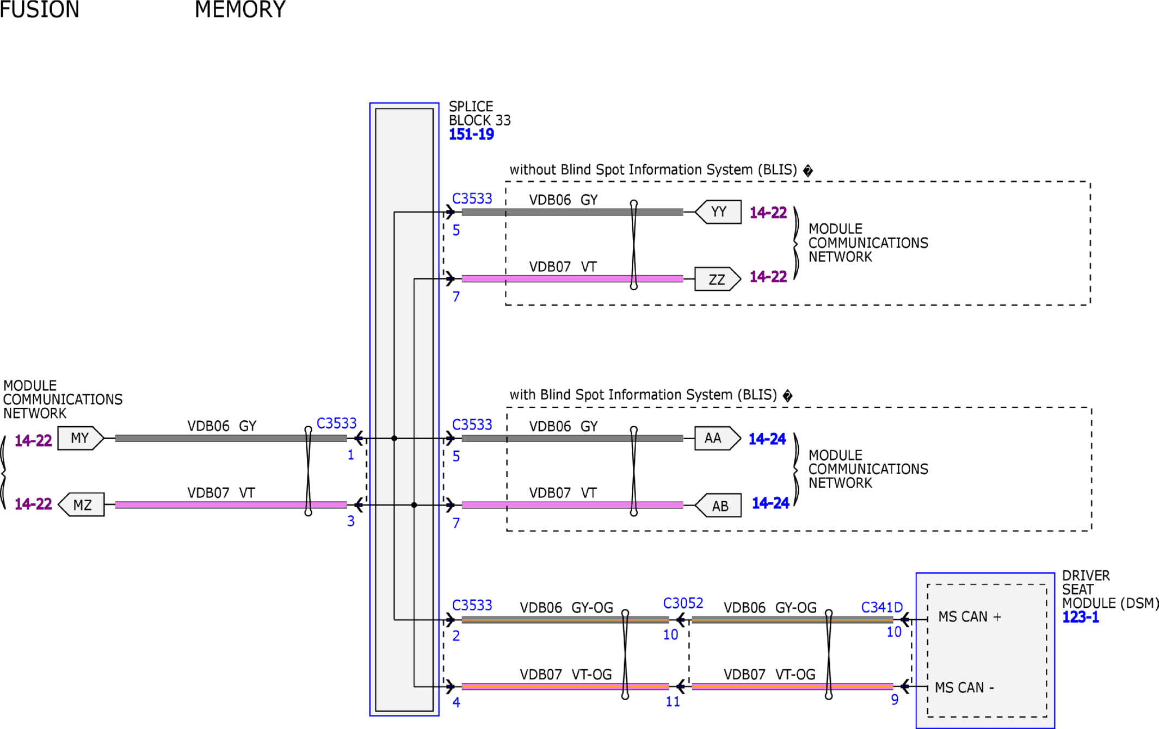The image size is (1159, 729).
Task: Follow the 14-22 reference beside the MZ connector
Action: coord(33,504)
